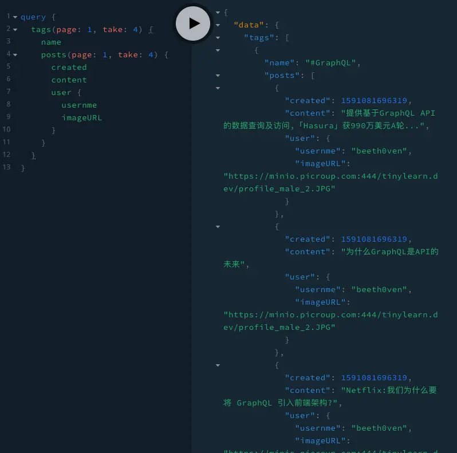Click "content" field on query line 6

[69, 80]
